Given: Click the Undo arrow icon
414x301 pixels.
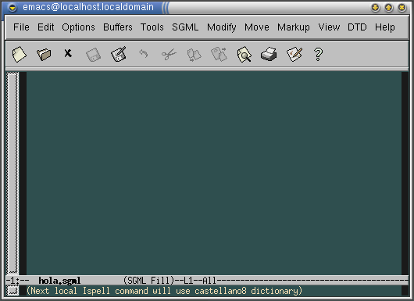Looking at the screenshot, I should (144, 54).
